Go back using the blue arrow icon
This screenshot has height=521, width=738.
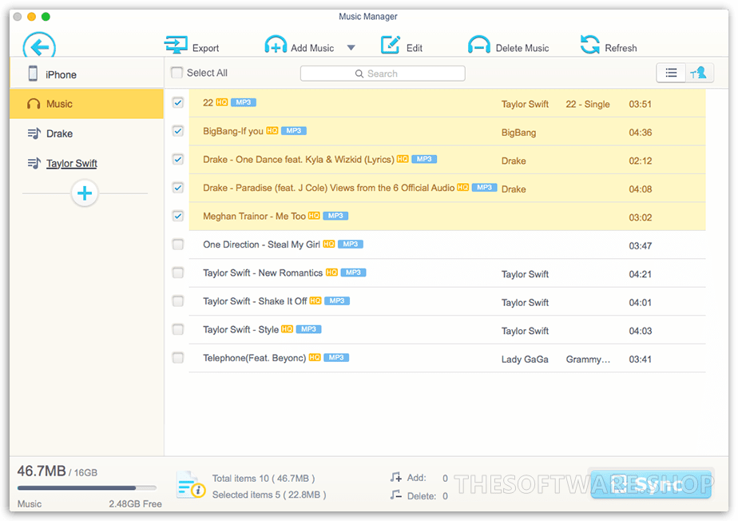click(x=40, y=46)
